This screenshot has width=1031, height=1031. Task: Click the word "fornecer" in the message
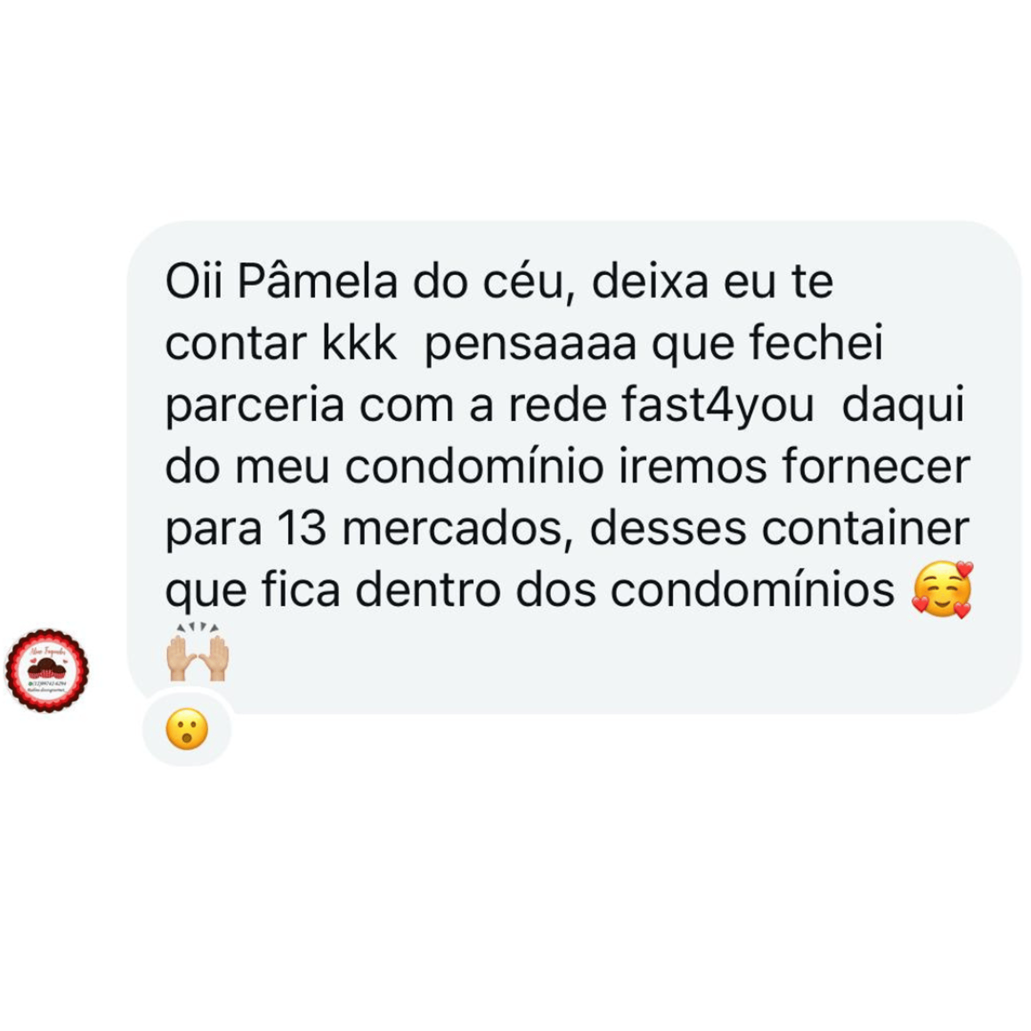pos(876,466)
